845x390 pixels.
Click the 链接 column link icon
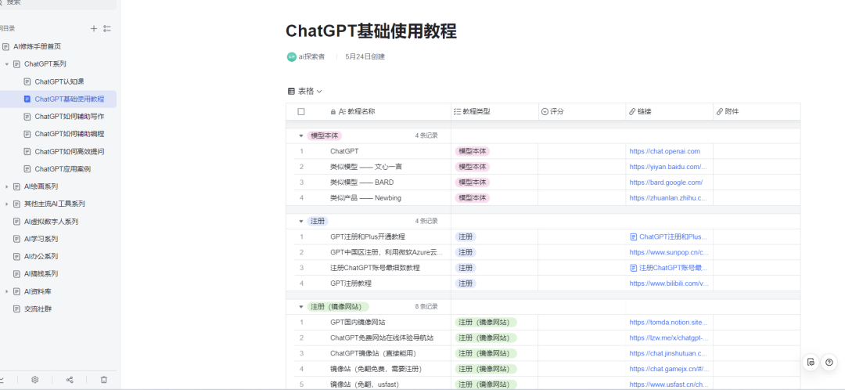(632, 112)
